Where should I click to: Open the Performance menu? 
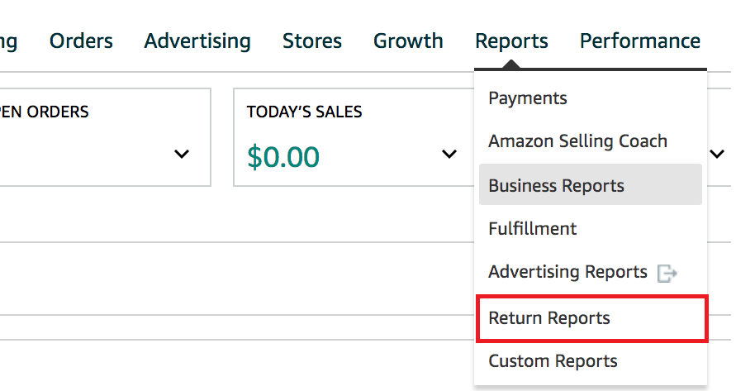point(640,41)
